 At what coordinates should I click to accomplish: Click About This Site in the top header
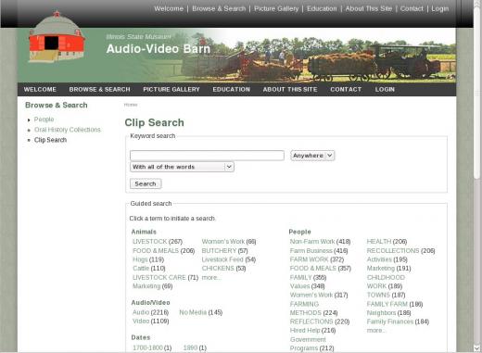click(369, 8)
